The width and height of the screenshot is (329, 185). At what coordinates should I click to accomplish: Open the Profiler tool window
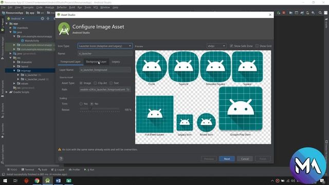click(x=75, y=170)
